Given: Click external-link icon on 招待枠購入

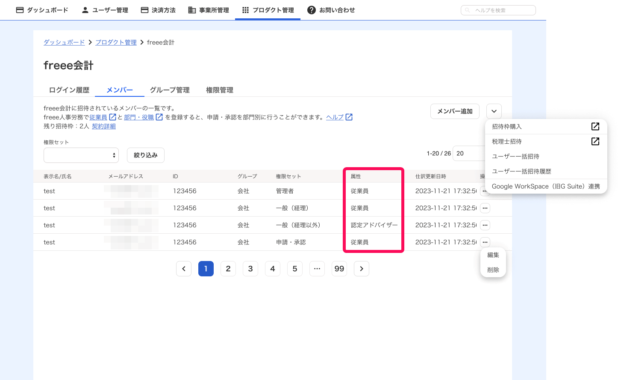Looking at the screenshot, I should coord(595,126).
